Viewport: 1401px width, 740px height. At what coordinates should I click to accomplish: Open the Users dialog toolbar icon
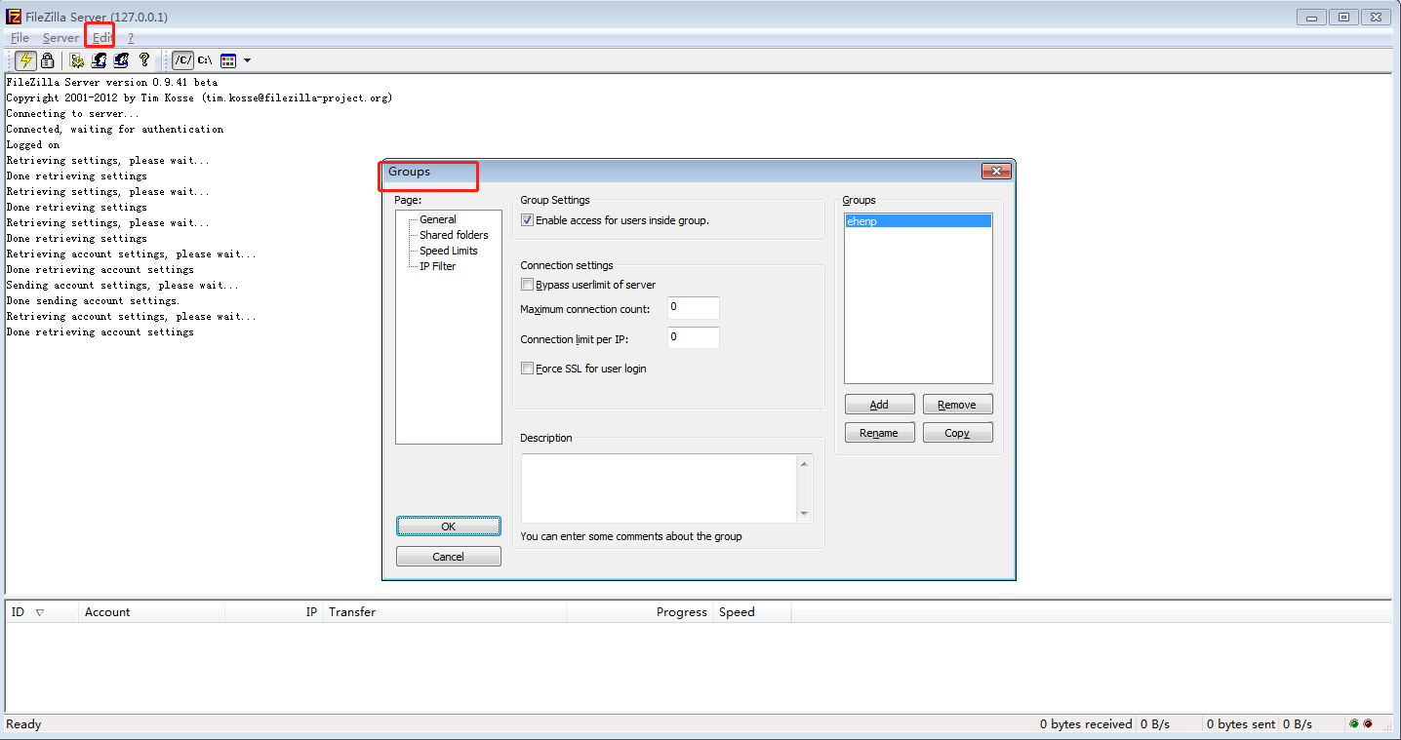(x=99, y=59)
